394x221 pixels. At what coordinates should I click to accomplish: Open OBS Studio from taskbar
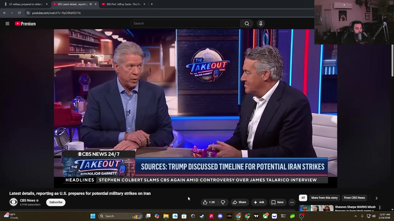301,216
